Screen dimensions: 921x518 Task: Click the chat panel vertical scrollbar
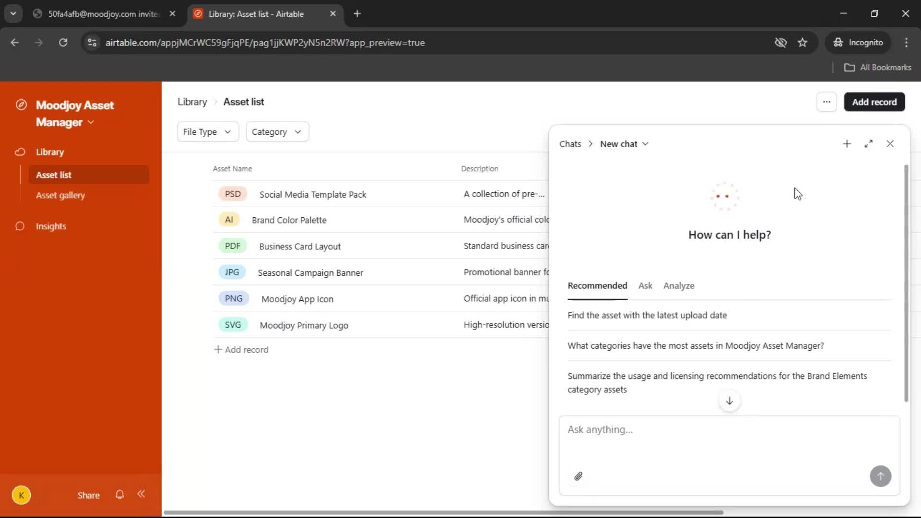click(906, 283)
